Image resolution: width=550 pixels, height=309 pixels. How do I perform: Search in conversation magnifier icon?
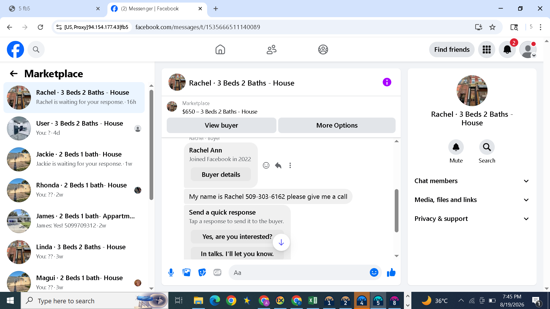(x=487, y=147)
